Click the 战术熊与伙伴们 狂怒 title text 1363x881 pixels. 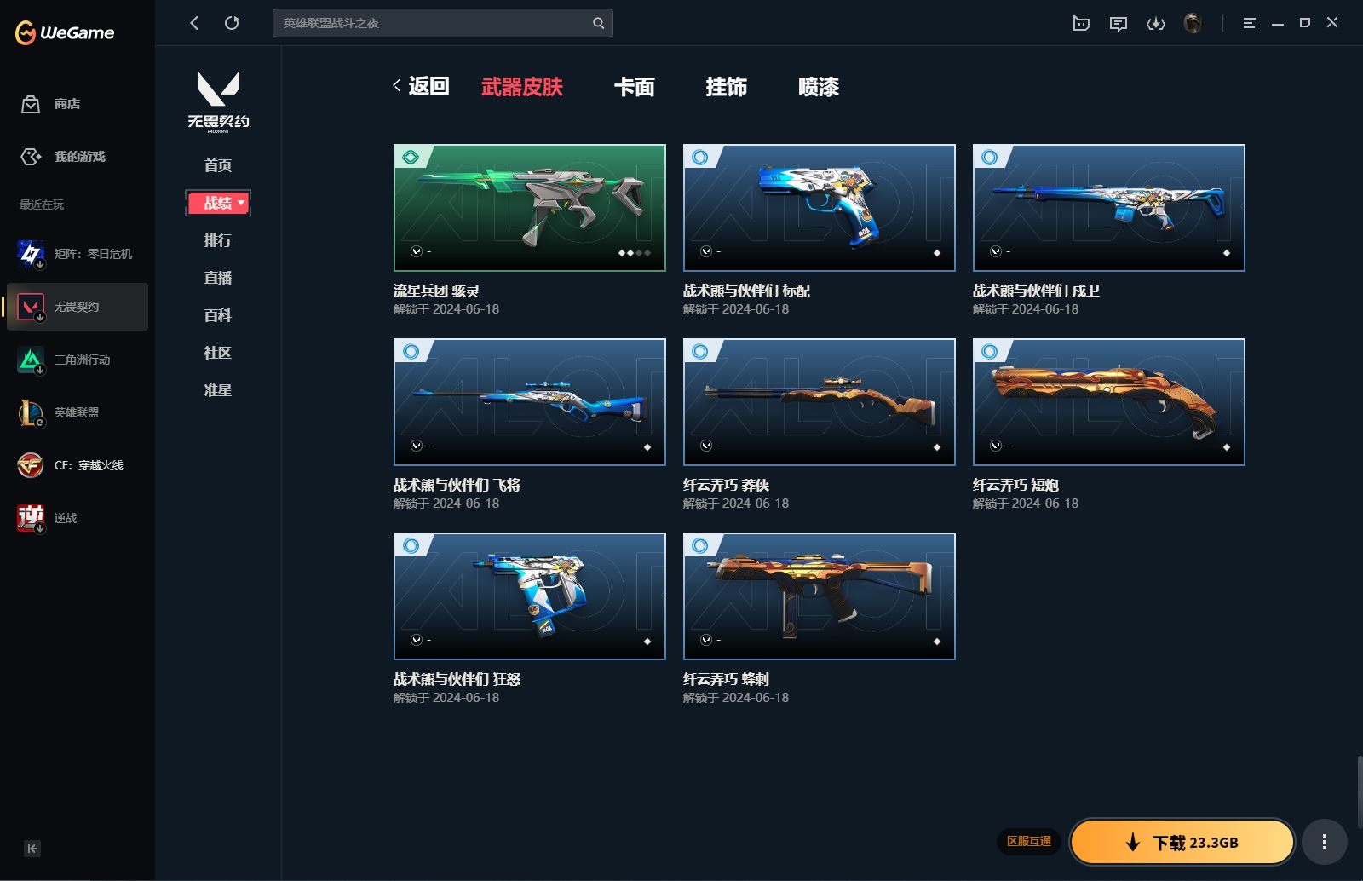pyautogui.click(x=457, y=679)
